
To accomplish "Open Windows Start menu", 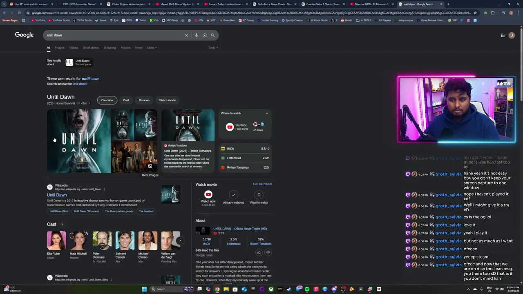I will click(144, 289).
